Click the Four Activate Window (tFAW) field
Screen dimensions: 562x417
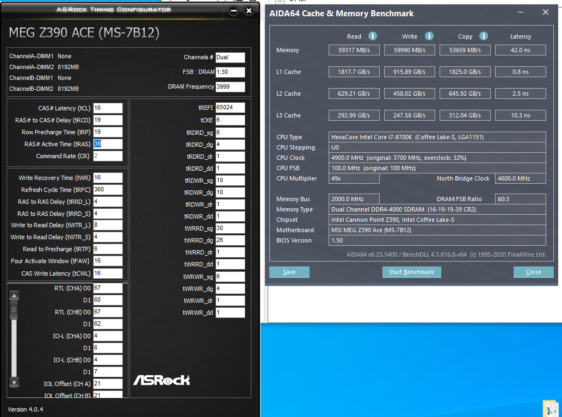[108, 261]
